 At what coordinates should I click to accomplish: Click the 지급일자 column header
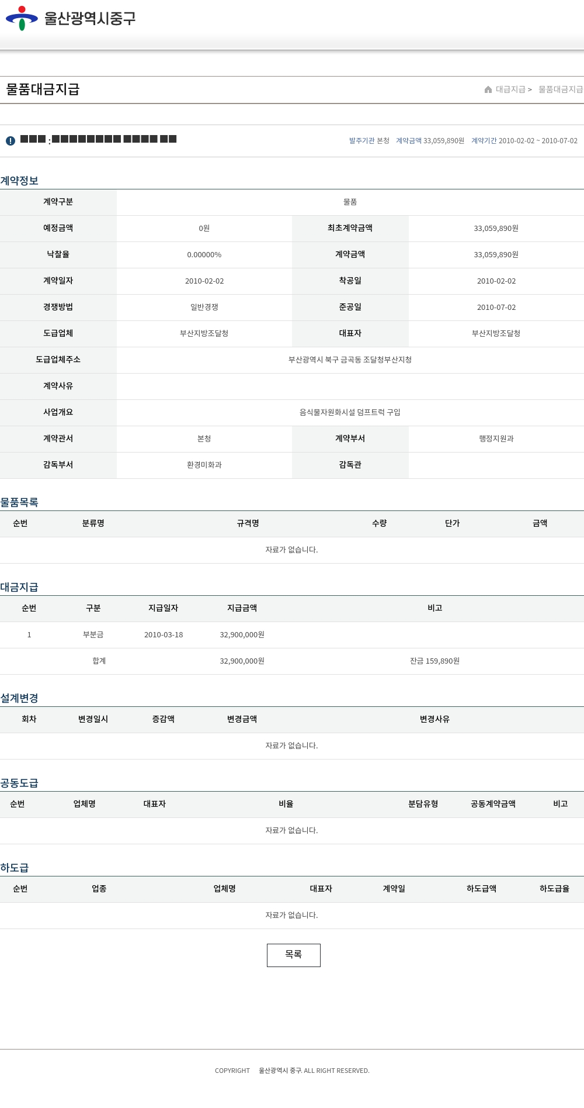pyautogui.click(x=164, y=608)
